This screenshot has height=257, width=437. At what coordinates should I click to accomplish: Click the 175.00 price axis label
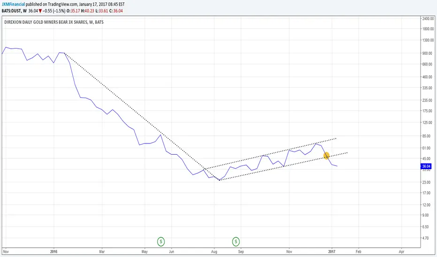(427, 111)
